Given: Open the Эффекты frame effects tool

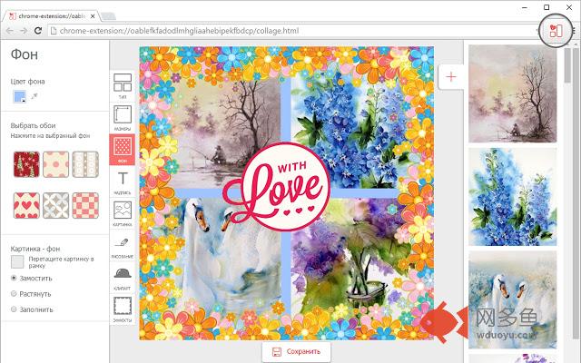Looking at the screenshot, I should pos(123,309).
